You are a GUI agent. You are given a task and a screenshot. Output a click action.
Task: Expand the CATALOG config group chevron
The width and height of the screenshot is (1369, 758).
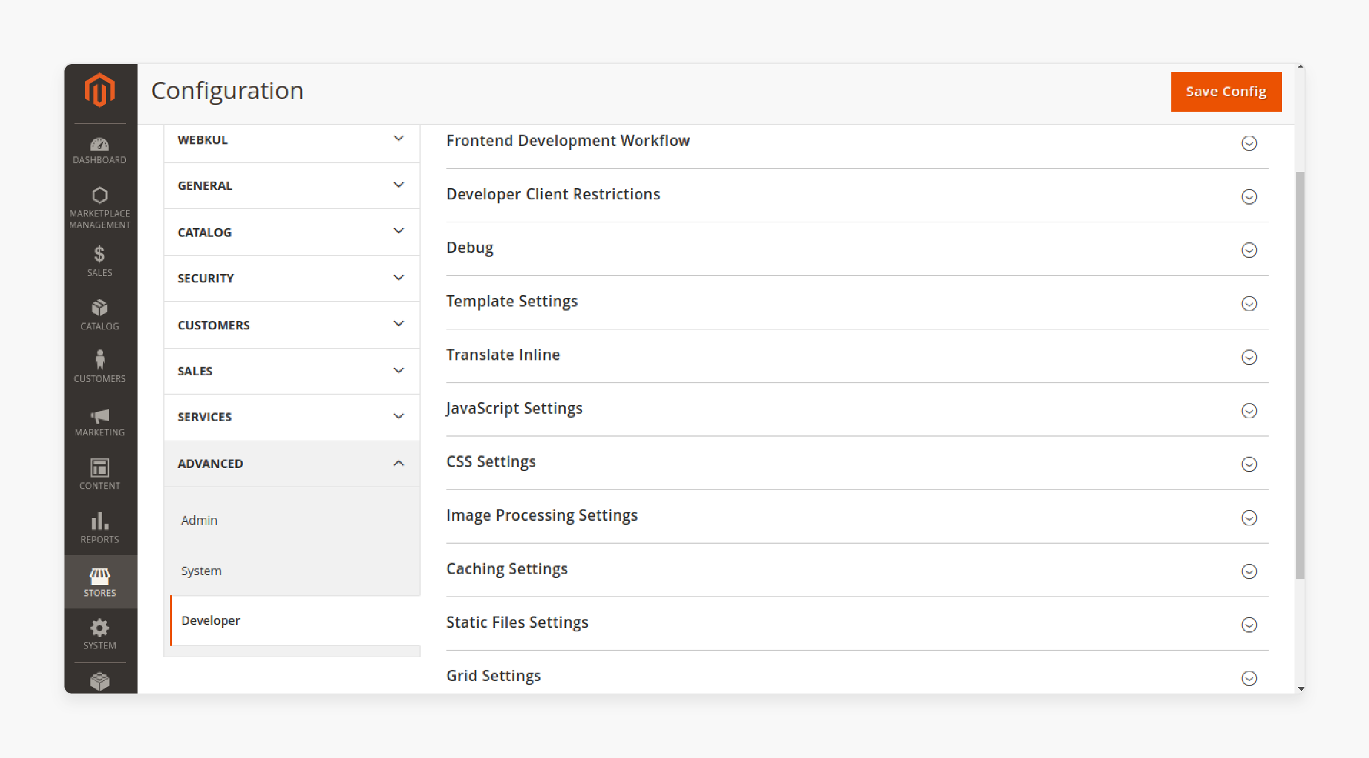[x=399, y=231]
